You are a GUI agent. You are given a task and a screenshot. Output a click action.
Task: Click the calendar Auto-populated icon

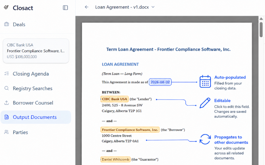tap(205, 82)
